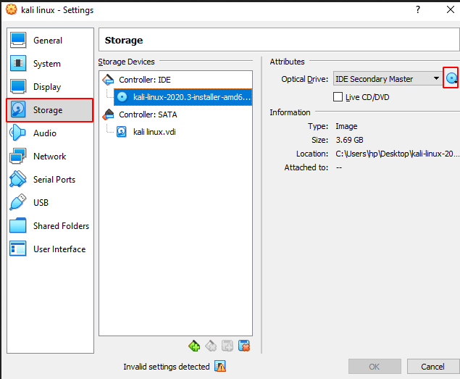Click the Audio speaker icon
This screenshot has height=379, width=460.
pyautogui.click(x=17, y=133)
